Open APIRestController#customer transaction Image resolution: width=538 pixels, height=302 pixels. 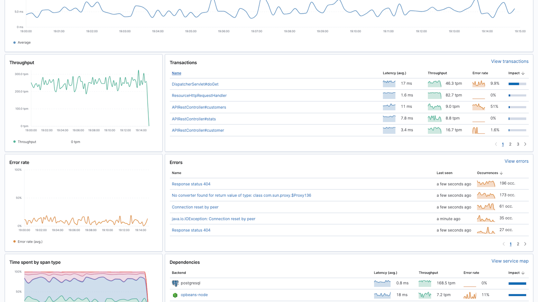click(x=198, y=130)
